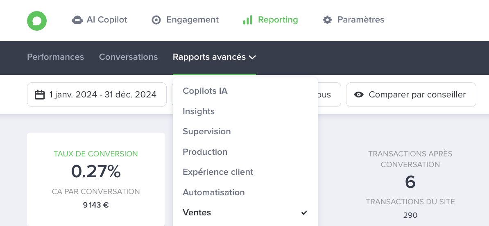Click the calendar icon in date picker
The image size is (489, 226).
click(x=40, y=95)
